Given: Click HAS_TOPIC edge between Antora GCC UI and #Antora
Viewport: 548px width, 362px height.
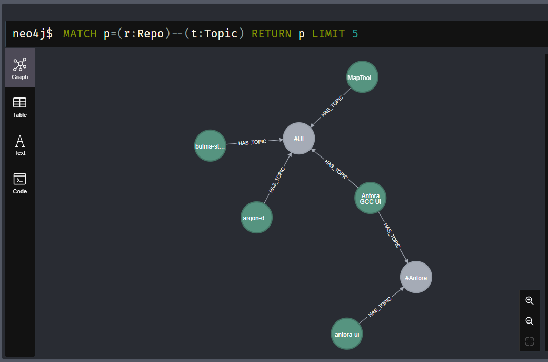Looking at the screenshot, I should click(392, 236).
